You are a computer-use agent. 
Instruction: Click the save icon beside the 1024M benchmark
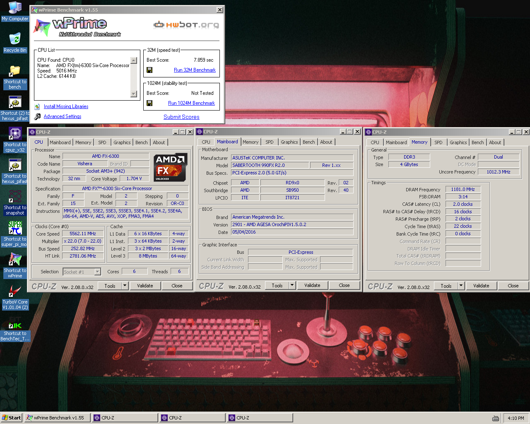149,103
